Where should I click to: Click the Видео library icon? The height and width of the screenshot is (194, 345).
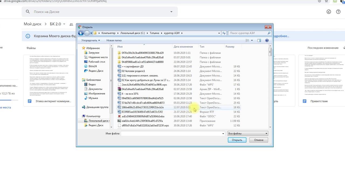pos(86,84)
